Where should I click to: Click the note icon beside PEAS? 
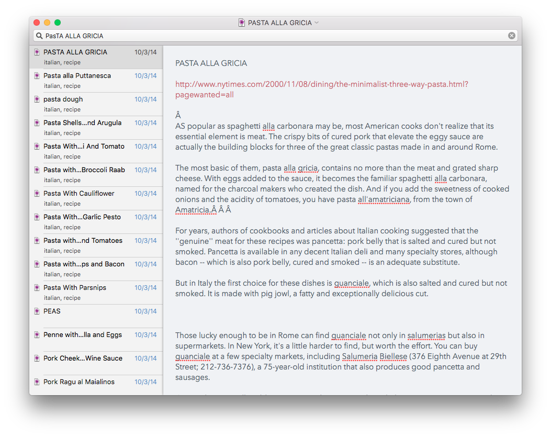pyautogui.click(x=37, y=311)
